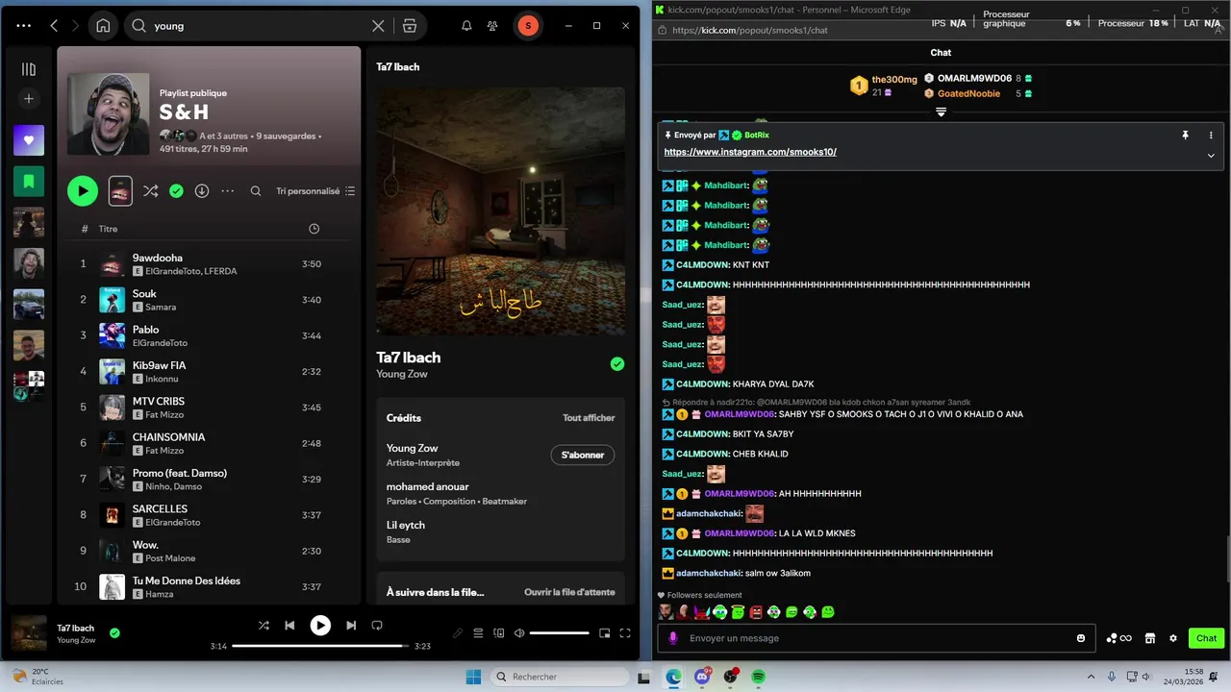Image resolution: width=1231 pixels, height=692 pixels.
Task: Adjust Spotify volume slider
Action: 559,633
